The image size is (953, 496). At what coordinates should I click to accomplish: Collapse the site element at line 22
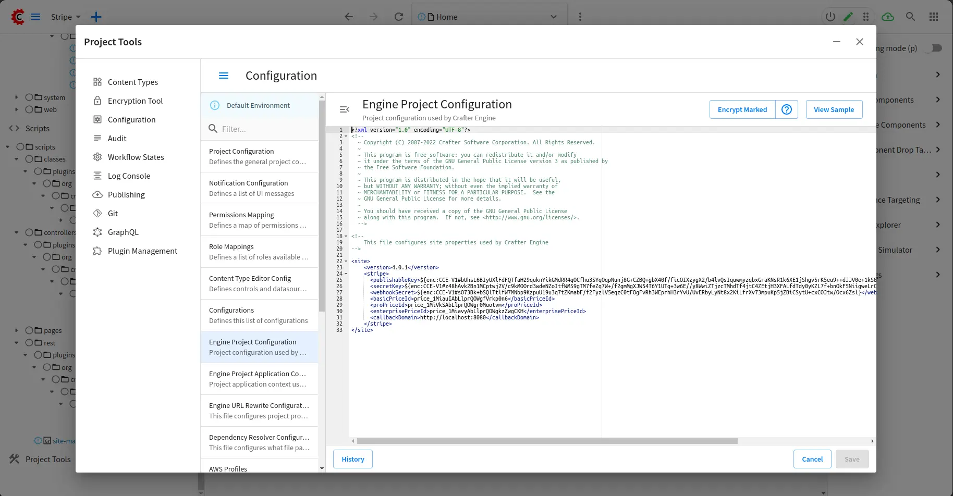[x=346, y=261]
